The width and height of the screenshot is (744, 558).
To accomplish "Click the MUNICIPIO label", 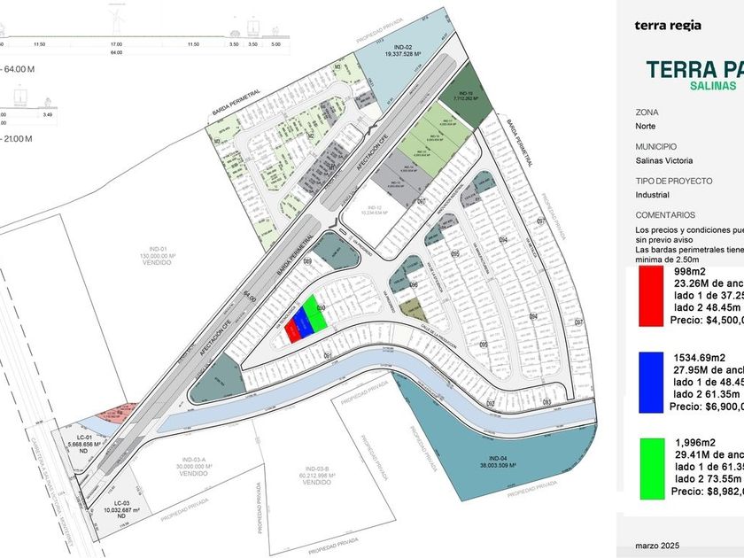I will (655, 147).
